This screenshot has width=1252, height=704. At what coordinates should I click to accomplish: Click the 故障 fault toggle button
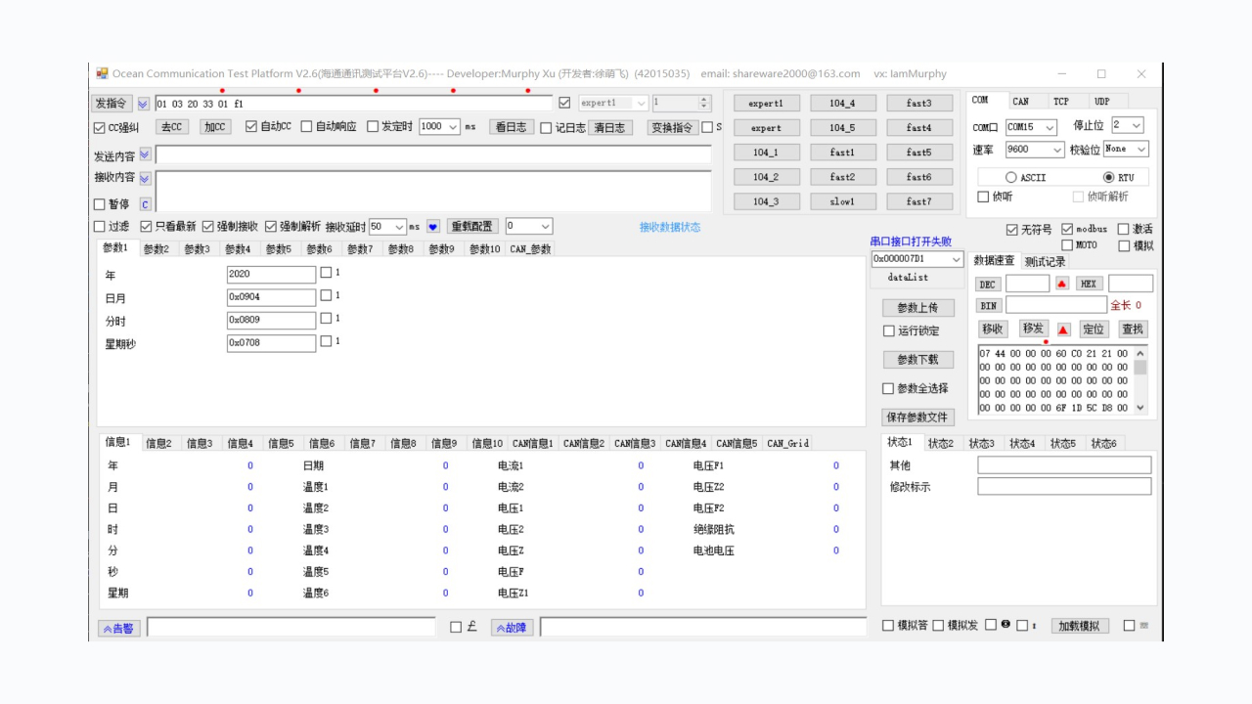point(512,628)
